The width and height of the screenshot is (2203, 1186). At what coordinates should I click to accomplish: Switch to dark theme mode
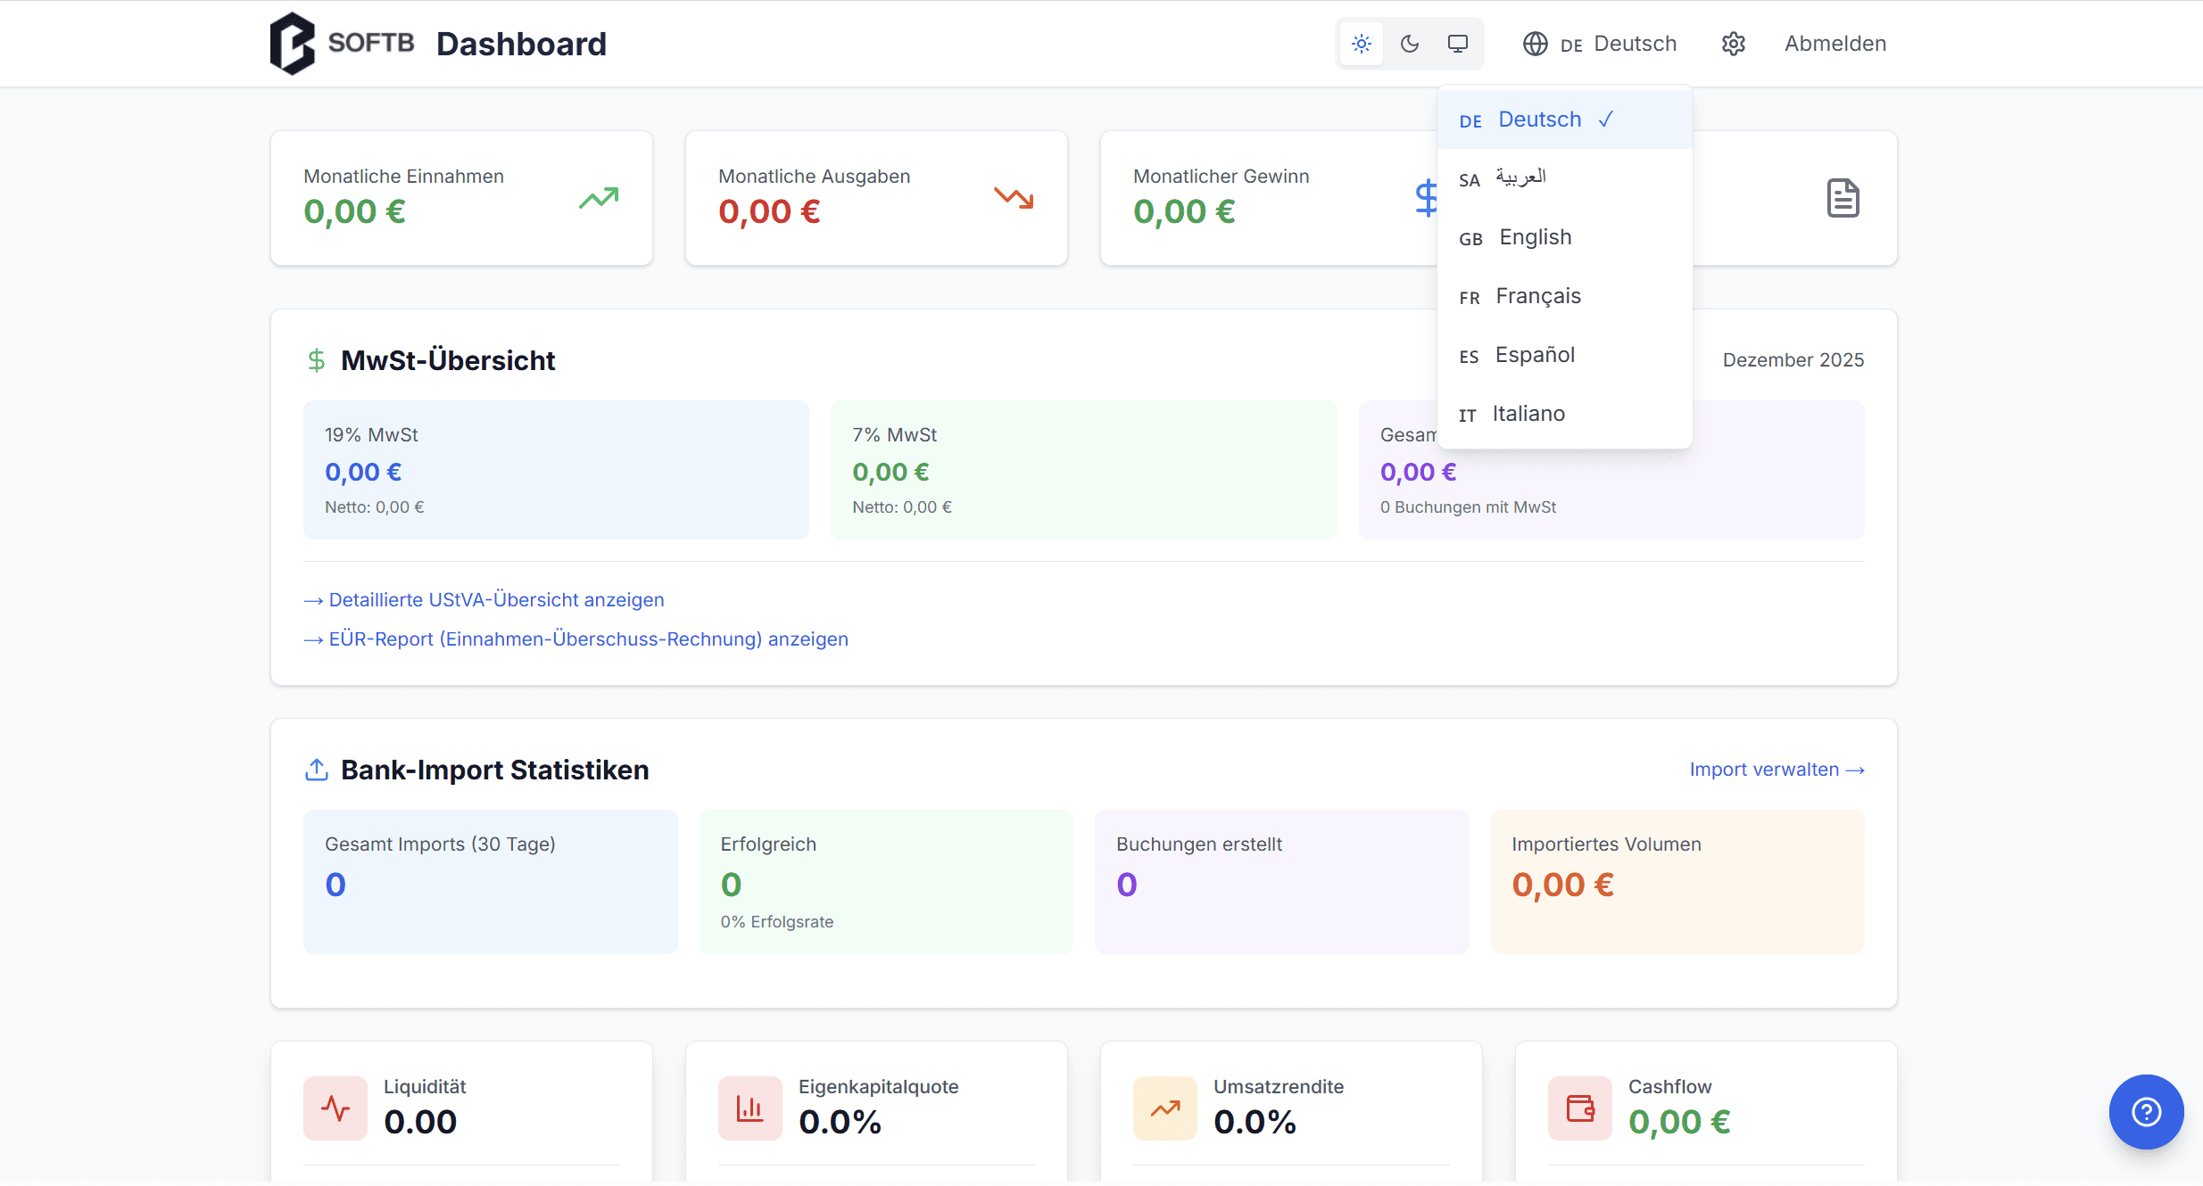tap(1410, 44)
